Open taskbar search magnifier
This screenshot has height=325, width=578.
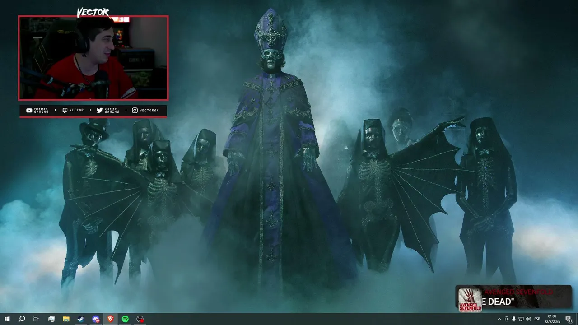click(21, 319)
